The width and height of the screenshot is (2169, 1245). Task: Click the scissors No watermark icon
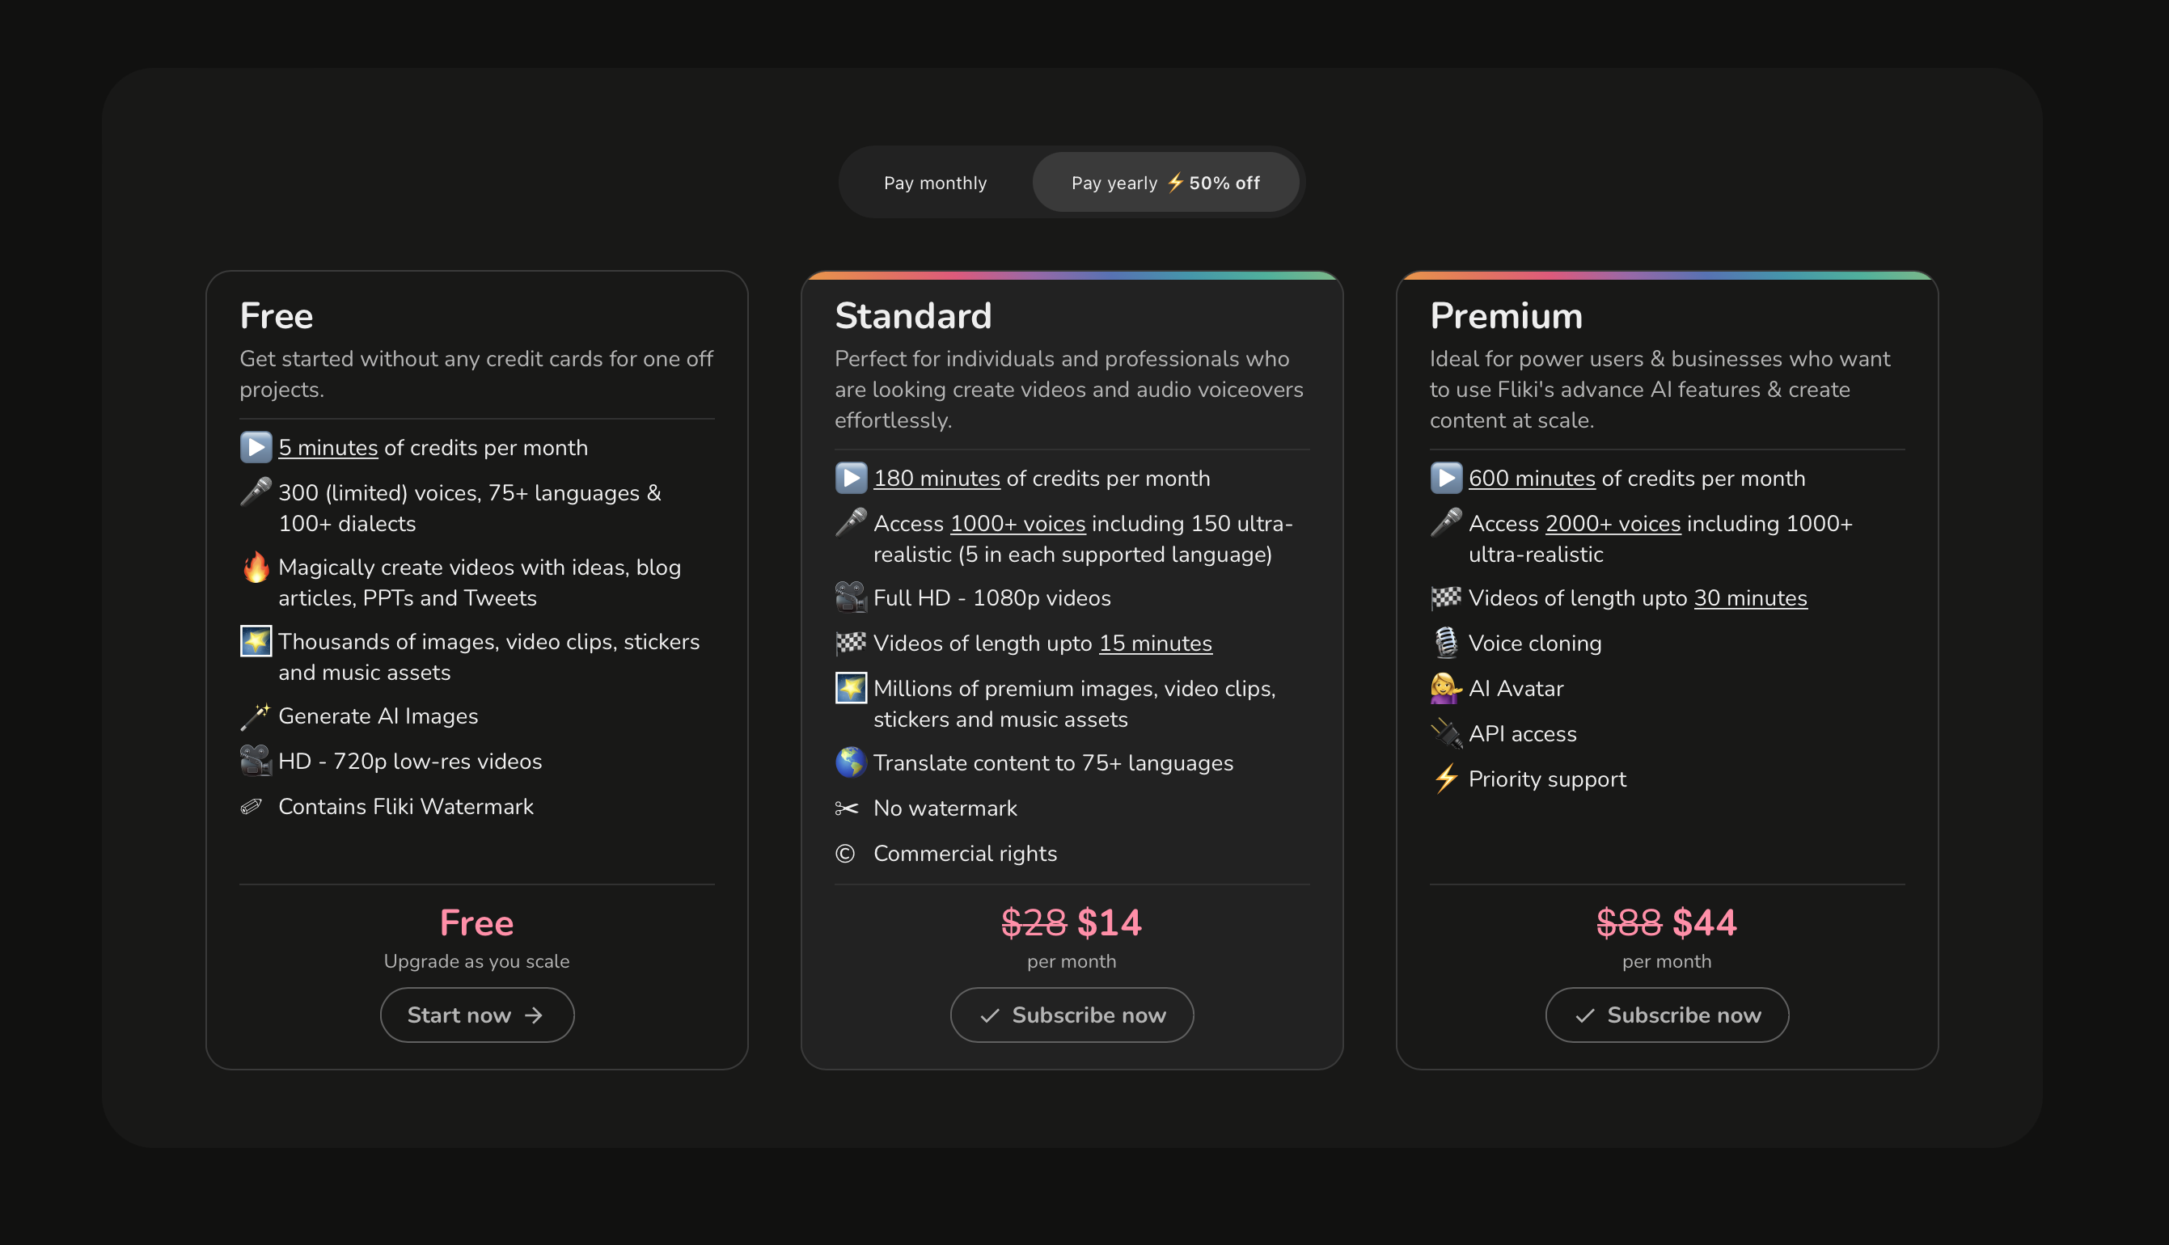pos(847,808)
